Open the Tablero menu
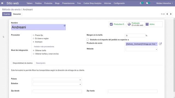Viewport: 175px width, 98px height. [30, 3]
